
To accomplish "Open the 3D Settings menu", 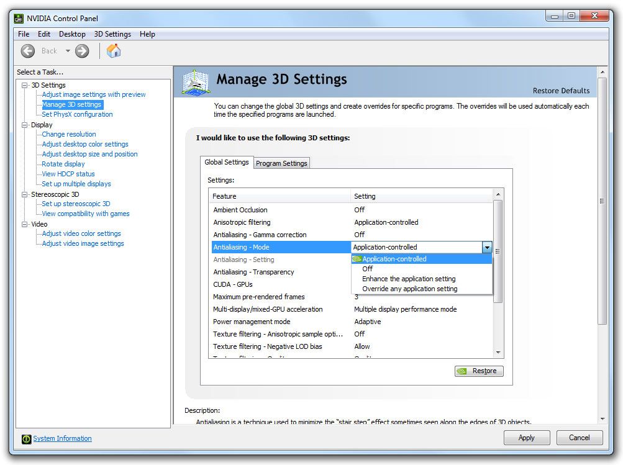I will tap(112, 34).
